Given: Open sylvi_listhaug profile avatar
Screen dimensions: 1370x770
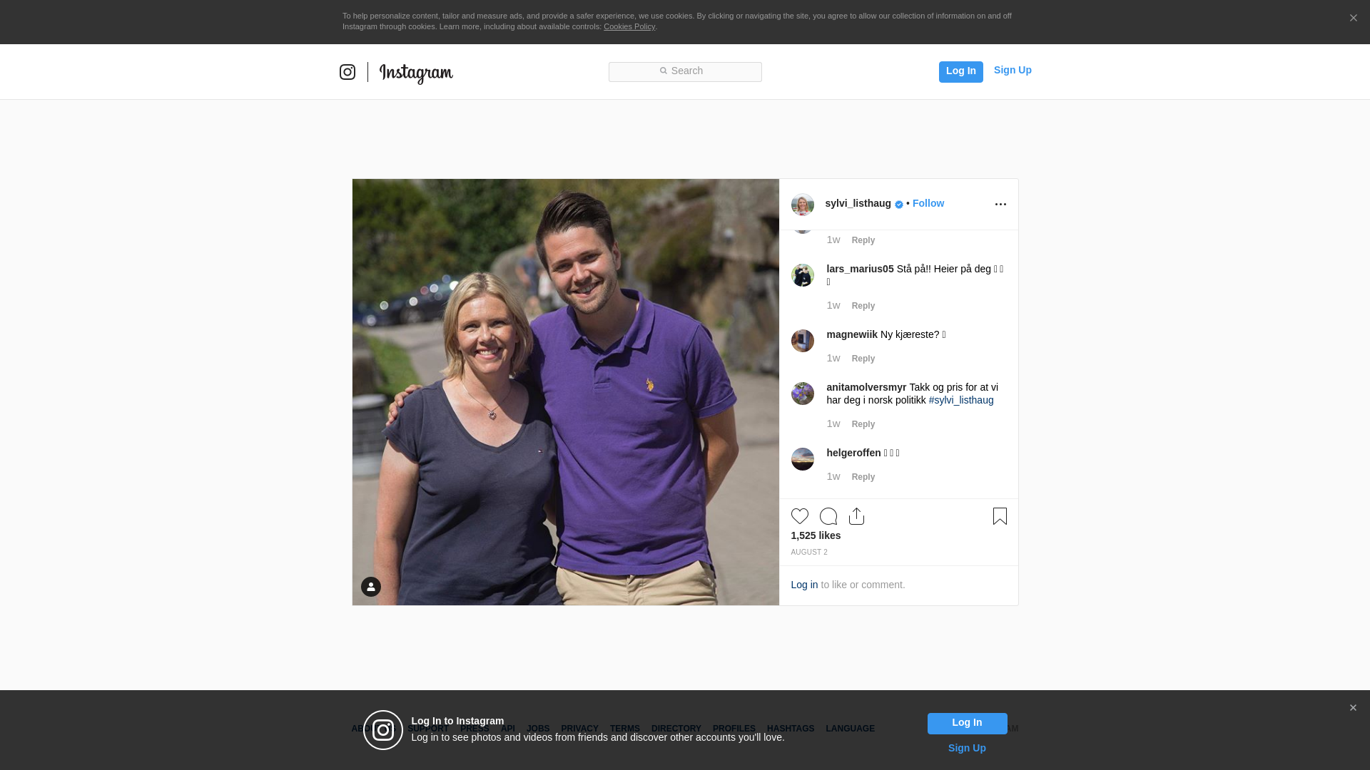Looking at the screenshot, I should pos(802,205).
